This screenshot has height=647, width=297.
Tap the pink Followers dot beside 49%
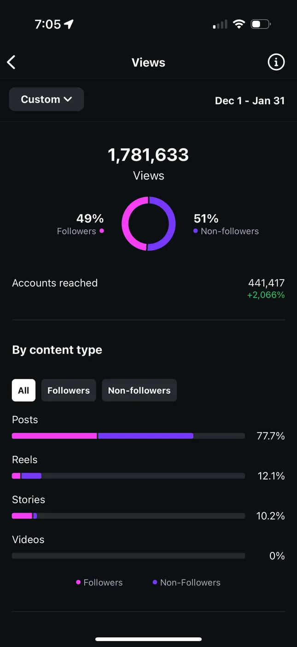tap(102, 231)
